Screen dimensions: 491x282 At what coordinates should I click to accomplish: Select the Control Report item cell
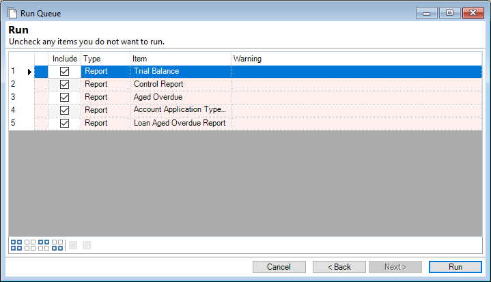(181, 85)
